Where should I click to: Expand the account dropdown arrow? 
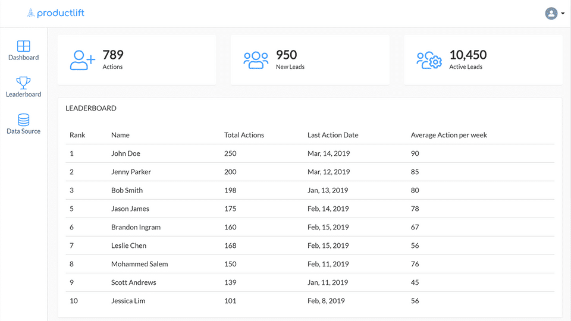tap(563, 14)
